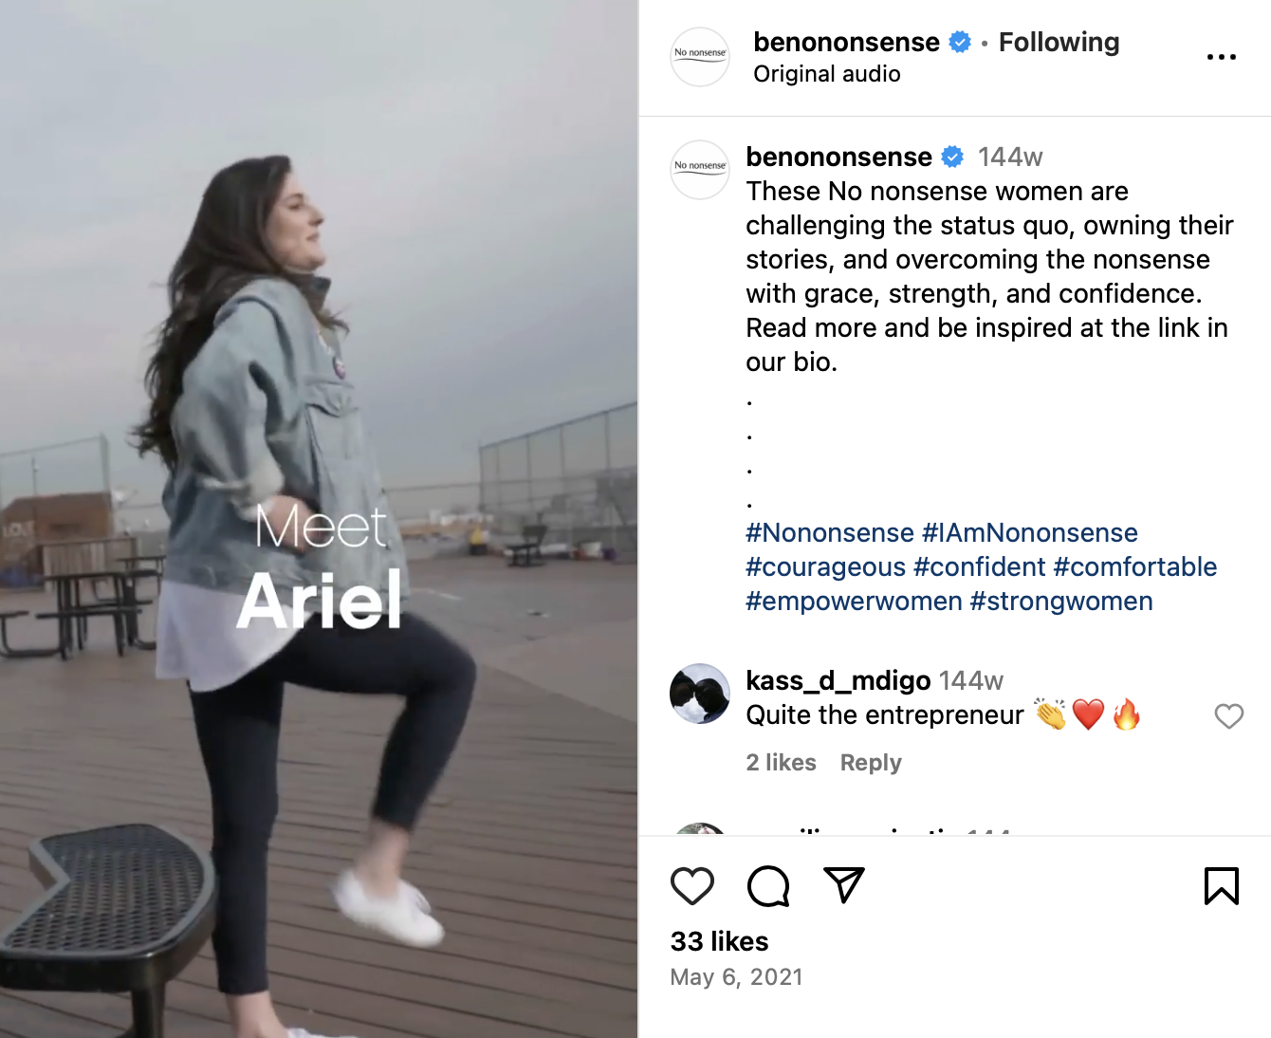Viewport: 1271px width, 1038px height.
Task: Open the comment bubble icon
Action: [x=767, y=886]
